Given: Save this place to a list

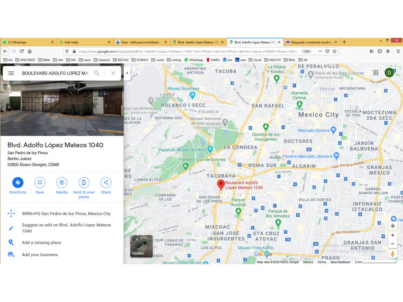Looking at the screenshot, I should pos(40,186).
